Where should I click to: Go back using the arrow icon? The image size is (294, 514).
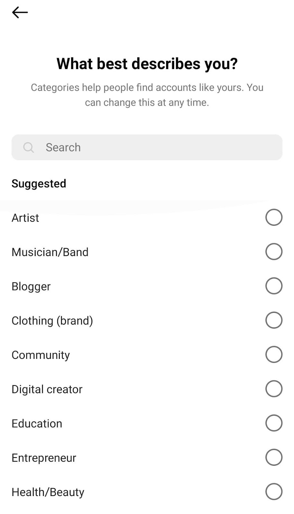coord(20,13)
